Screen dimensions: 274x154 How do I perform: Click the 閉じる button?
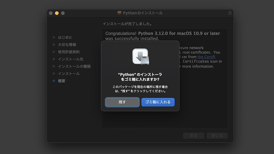pos(217,136)
